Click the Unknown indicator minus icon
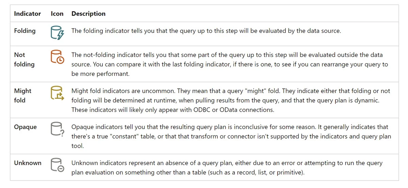408x188 pixels. [57, 165]
